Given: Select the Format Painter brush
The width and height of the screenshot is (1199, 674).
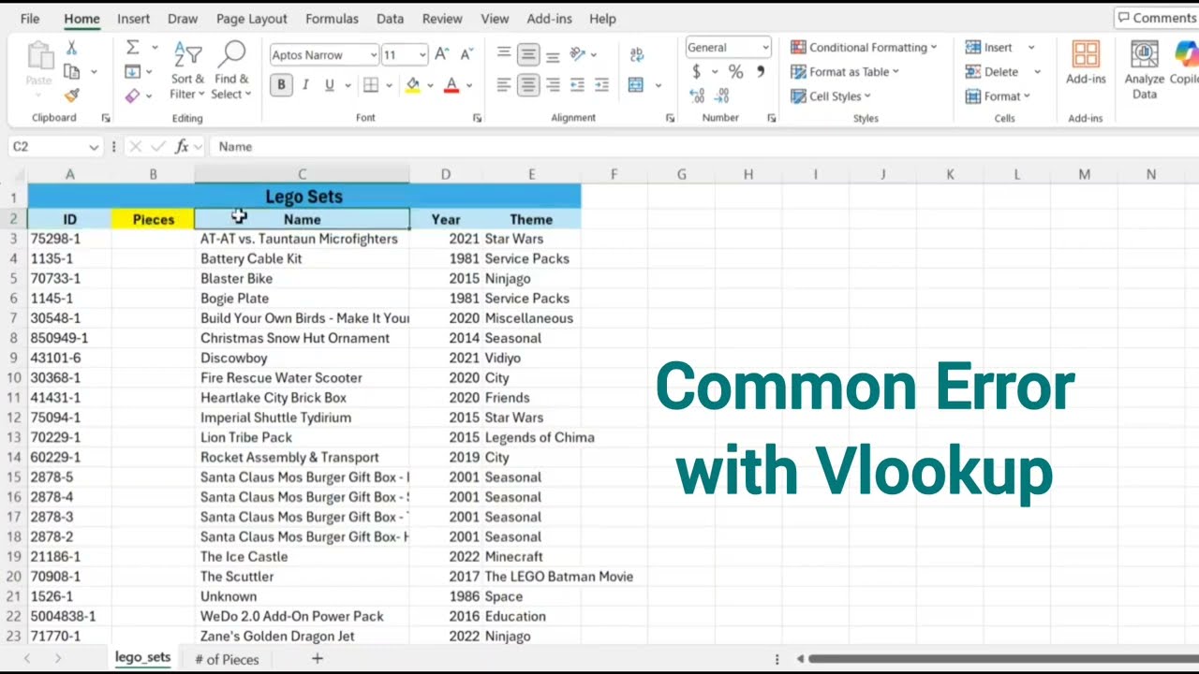Looking at the screenshot, I should point(71,95).
